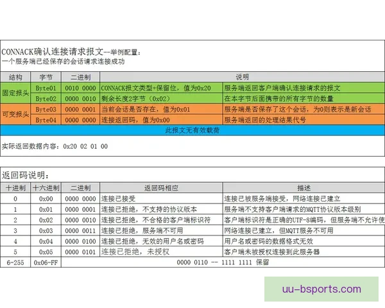Select description 客户端标识符是正确的UTF-8编码
The width and height of the screenshot is (385, 308).
304,220
